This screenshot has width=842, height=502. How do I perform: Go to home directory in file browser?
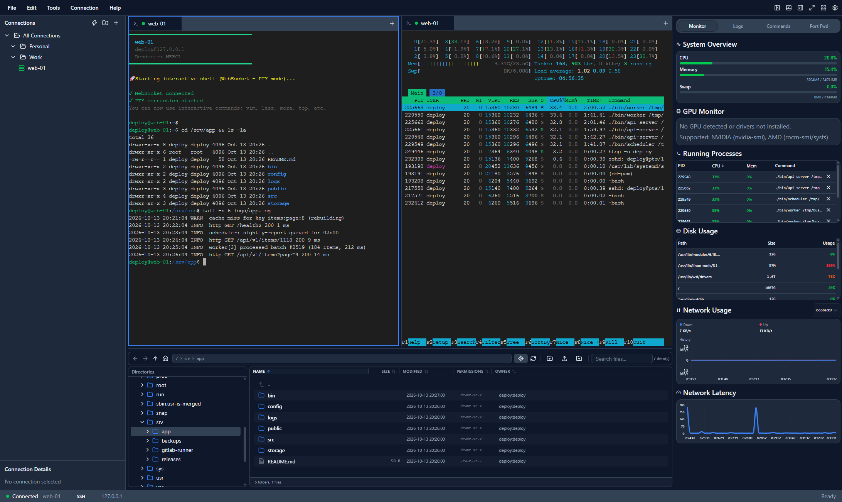[x=165, y=358]
